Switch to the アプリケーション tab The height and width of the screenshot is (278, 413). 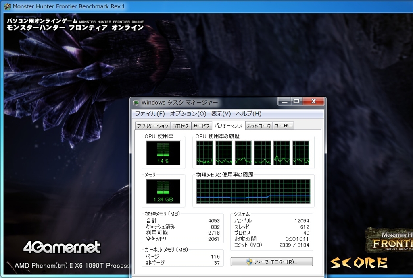tap(152, 126)
